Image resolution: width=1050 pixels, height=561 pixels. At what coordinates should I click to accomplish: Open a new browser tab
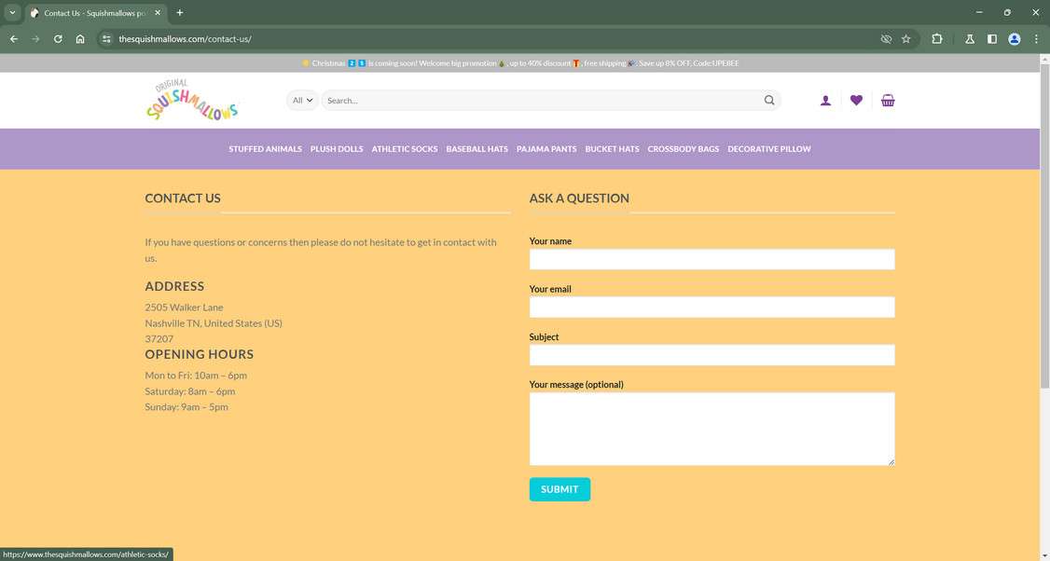click(179, 13)
